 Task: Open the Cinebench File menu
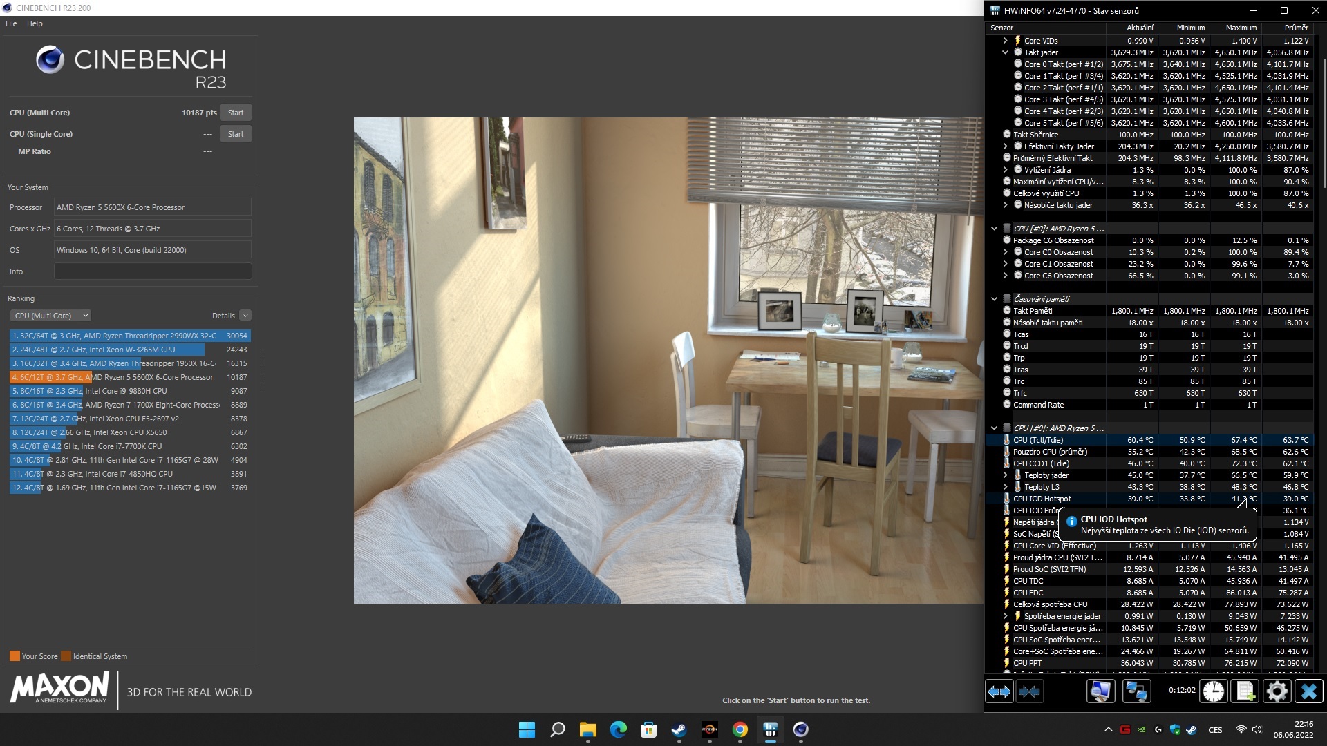tap(11, 23)
